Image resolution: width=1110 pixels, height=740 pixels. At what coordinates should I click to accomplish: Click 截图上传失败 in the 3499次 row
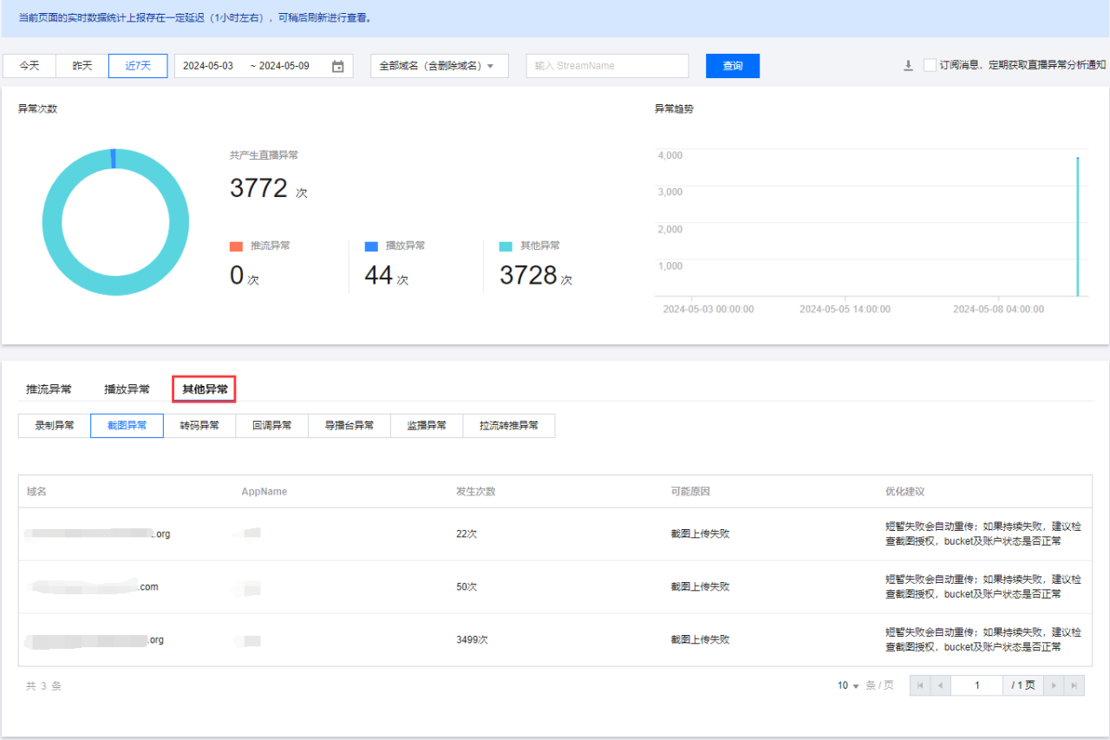click(700, 640)
